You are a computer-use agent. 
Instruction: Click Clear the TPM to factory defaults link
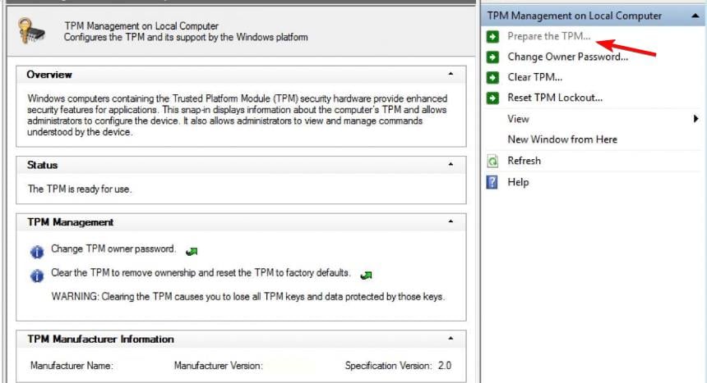(201, 273)
